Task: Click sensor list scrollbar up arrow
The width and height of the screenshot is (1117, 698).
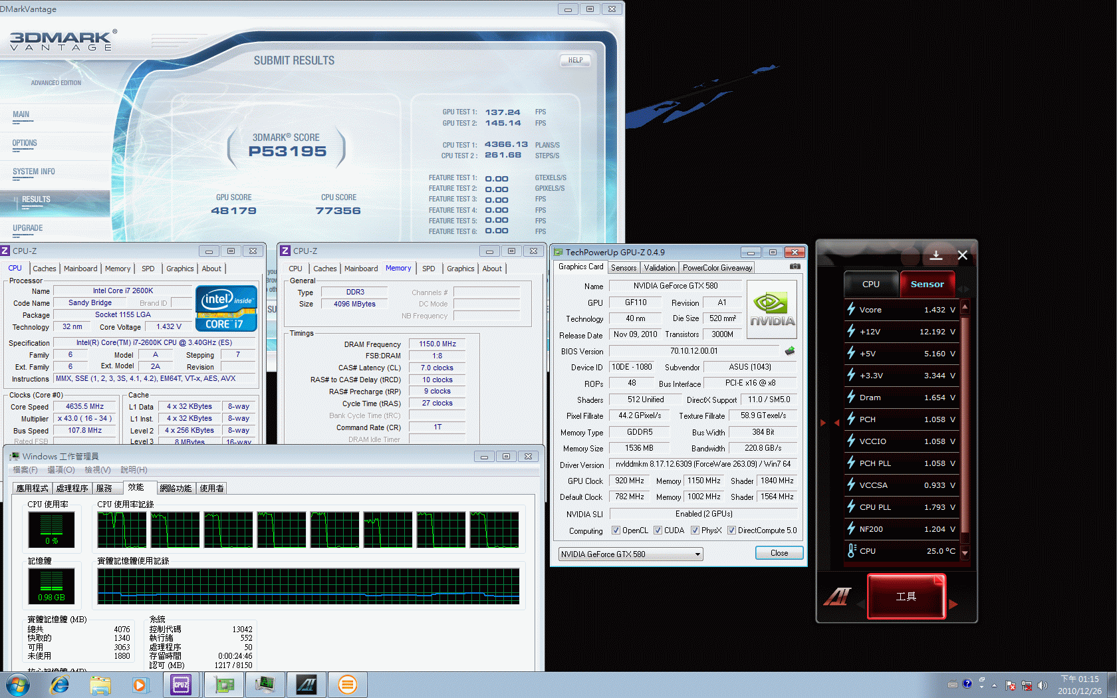Action: point(965,306)
